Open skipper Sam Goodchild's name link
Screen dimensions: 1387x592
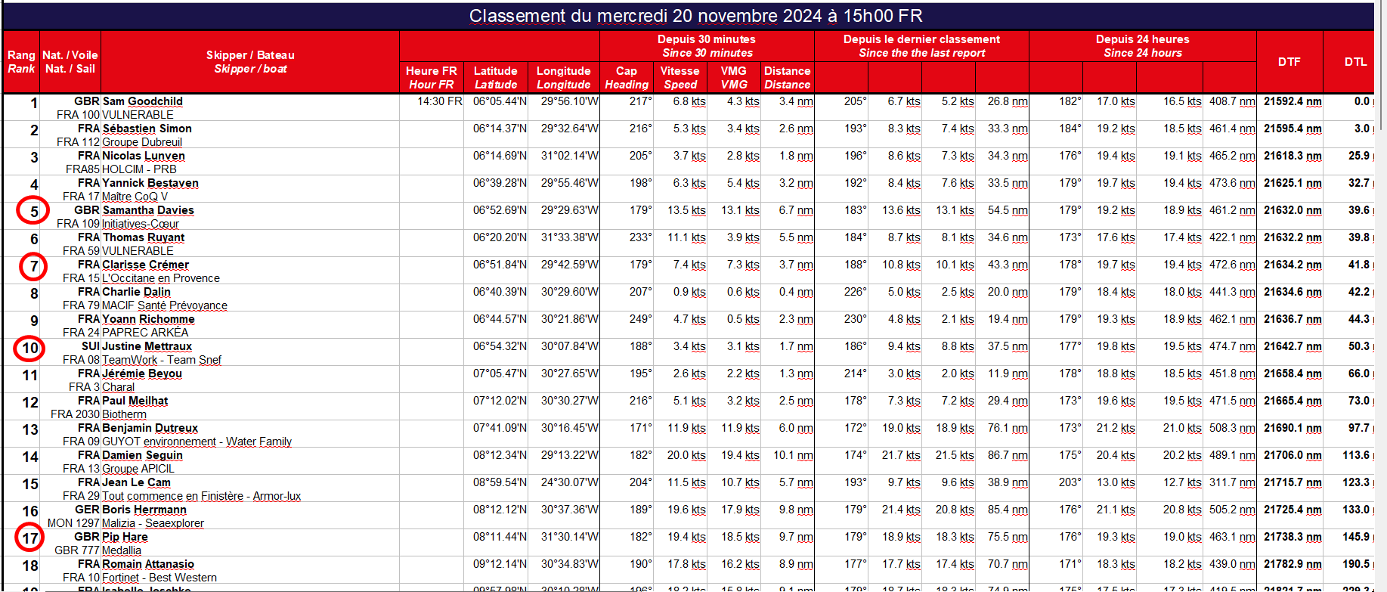(x=142, y=101)
